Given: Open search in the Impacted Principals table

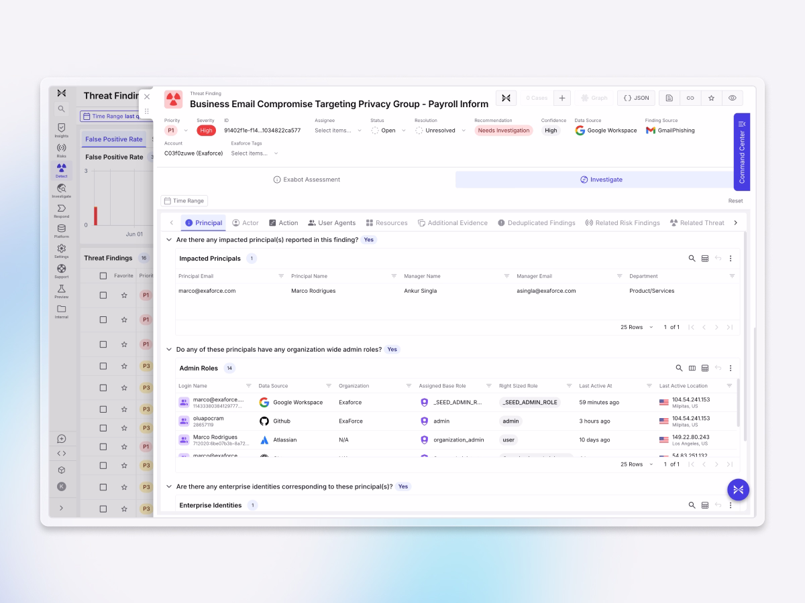Looking at the screenshot, I should tap(692, 258).
